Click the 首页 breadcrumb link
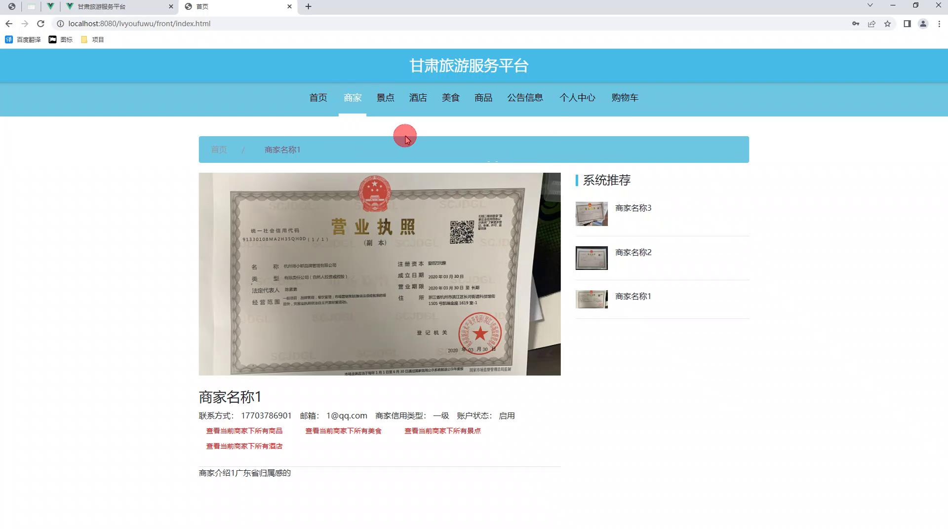Viewport: 948px width, 529px height. click(219, 150)
